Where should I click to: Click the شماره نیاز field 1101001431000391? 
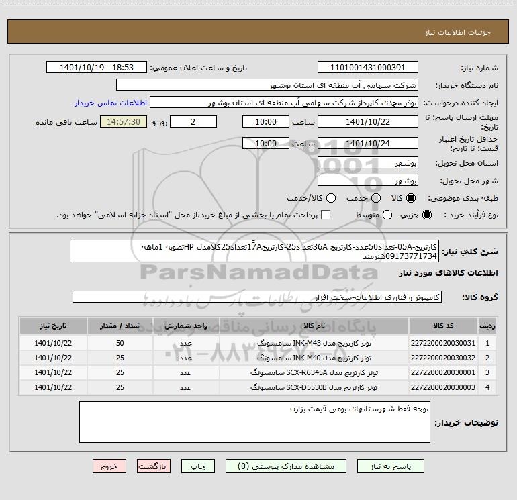click(368, 68)
